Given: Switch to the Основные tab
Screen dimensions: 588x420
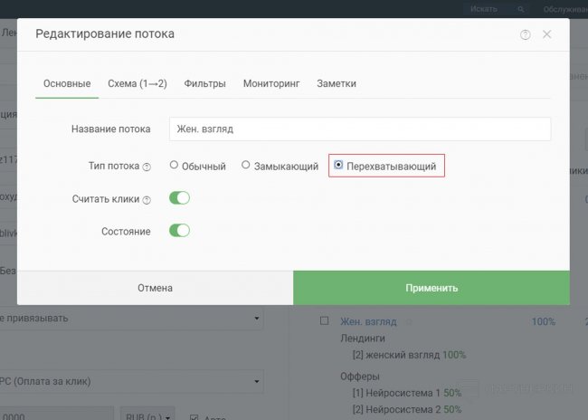Looking at the screenshot, I should (67, 83).
